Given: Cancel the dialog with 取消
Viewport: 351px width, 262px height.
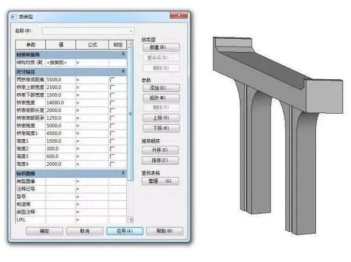Looking at the screenshot, I should pos(85,231).
